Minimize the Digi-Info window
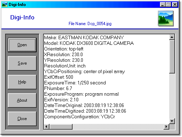Screen dimensions: 182x137 tap(162, 5)
